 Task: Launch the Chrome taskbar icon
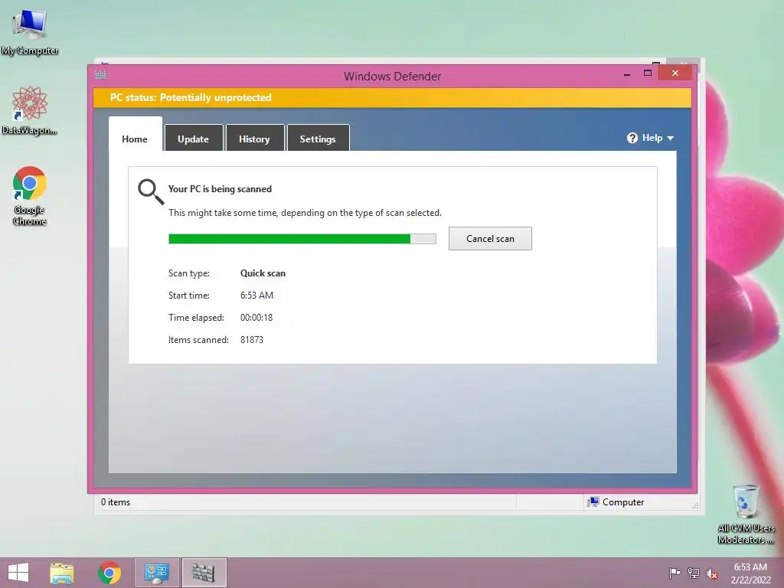coord(109,573)
